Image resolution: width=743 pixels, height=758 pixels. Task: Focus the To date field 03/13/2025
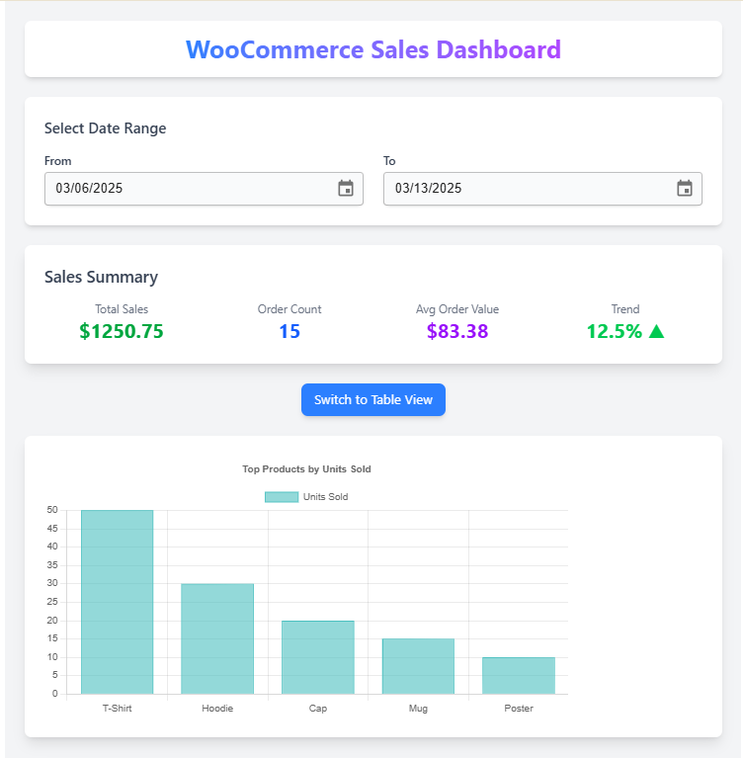click(x=542, y=189)
